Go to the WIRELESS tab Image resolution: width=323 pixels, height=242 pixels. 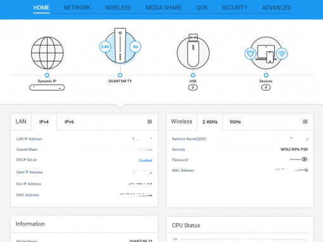point(118,8)
